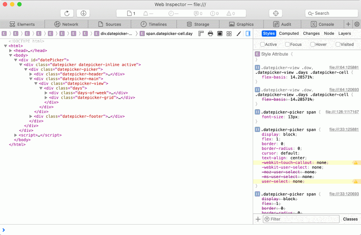Open source link file:///:64:125881

(344, 67)
